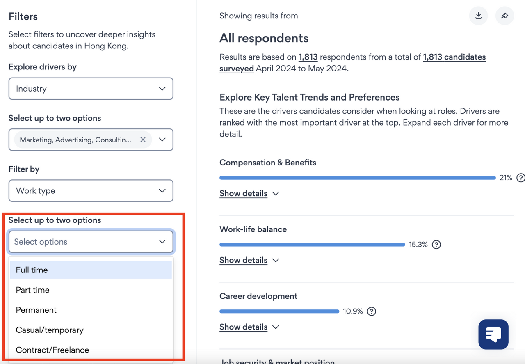Screen dimensions: 525x364
Task: Show details for Work-life balance
Action: [x=249, y=260]
